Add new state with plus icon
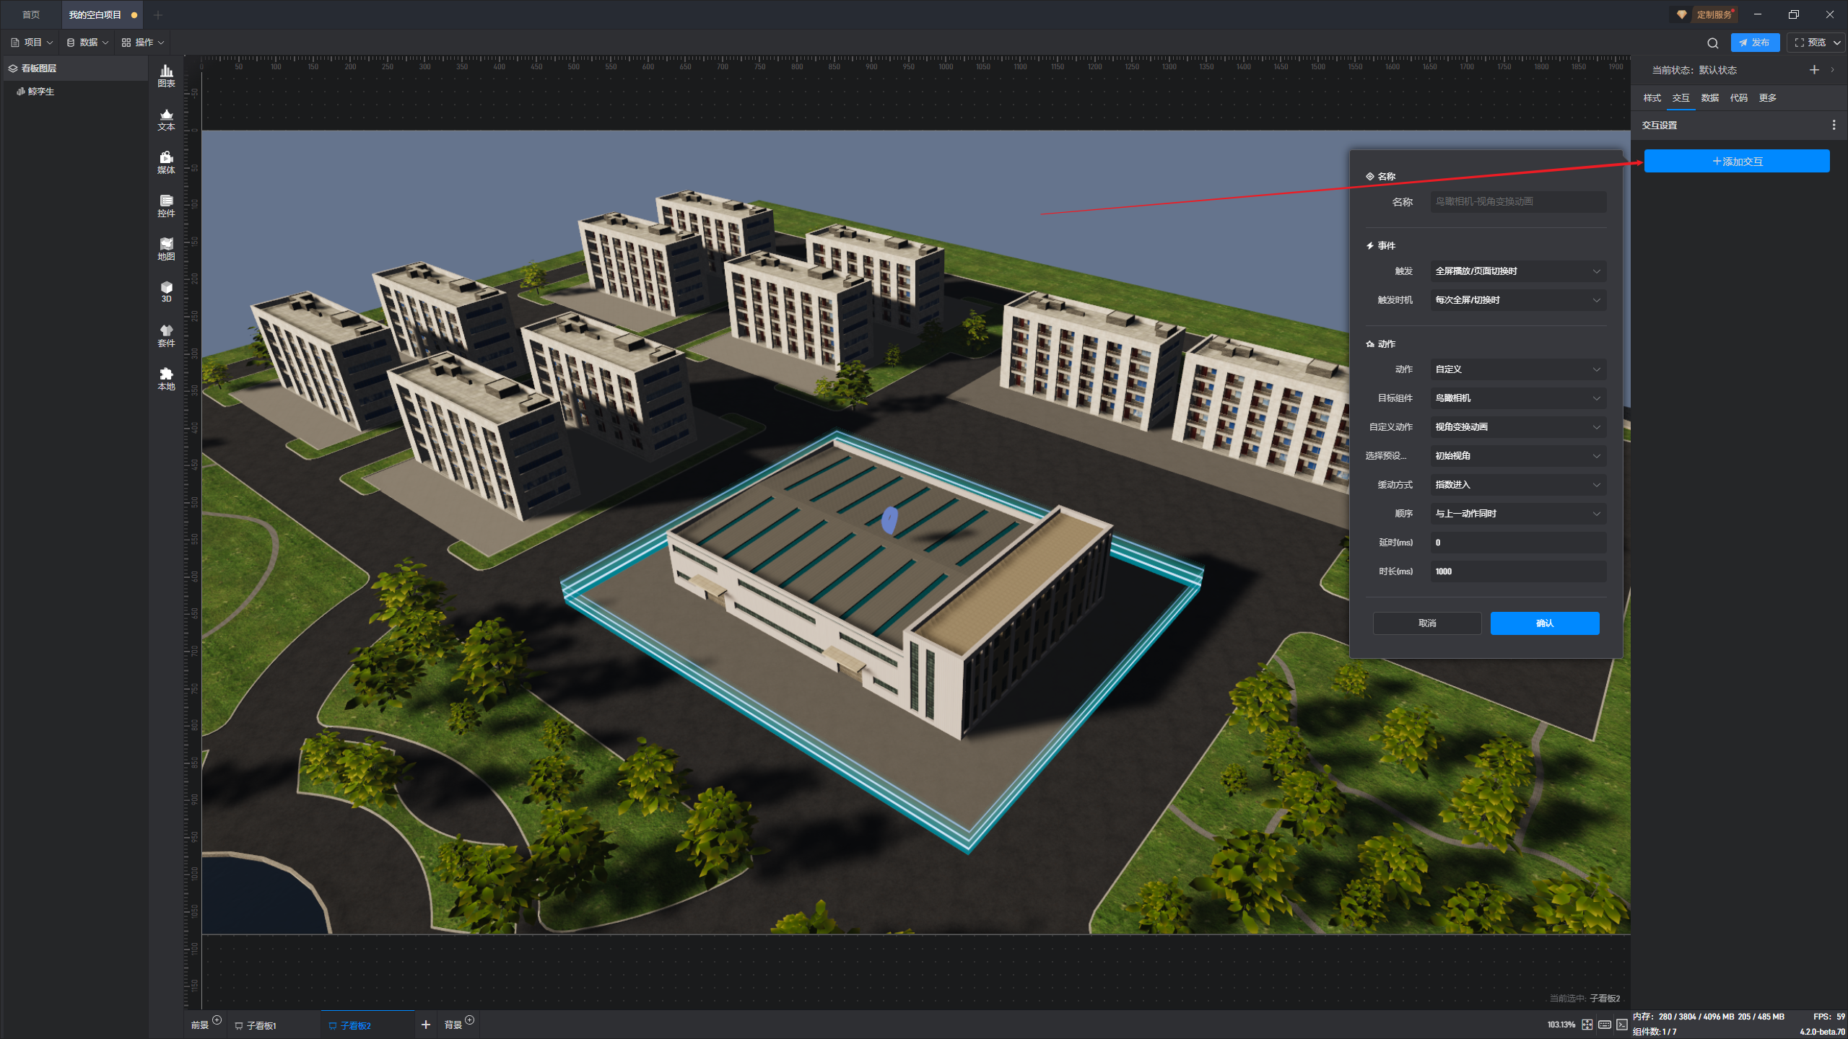1848x1039 pixels. click(x=1814, y=70)
